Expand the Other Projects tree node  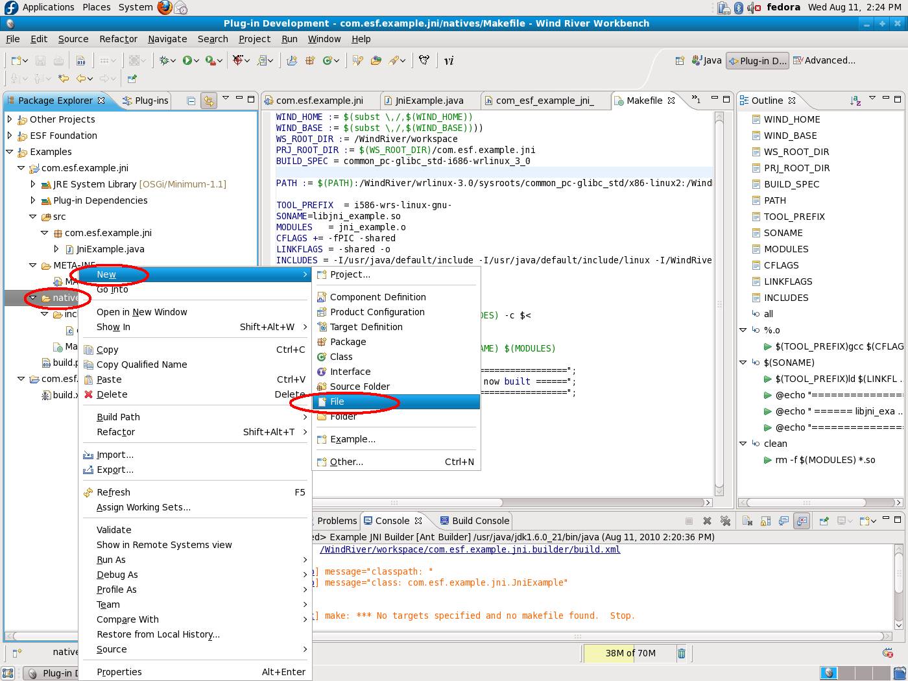[10, 119]
